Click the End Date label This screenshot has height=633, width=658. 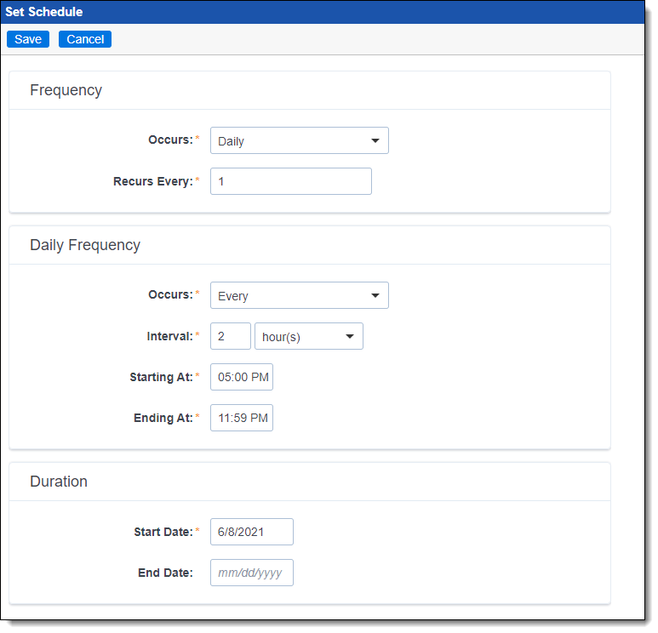click(165, 573)
